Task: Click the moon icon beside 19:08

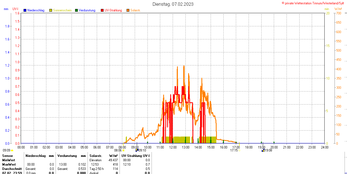Action: click(263, 150)
